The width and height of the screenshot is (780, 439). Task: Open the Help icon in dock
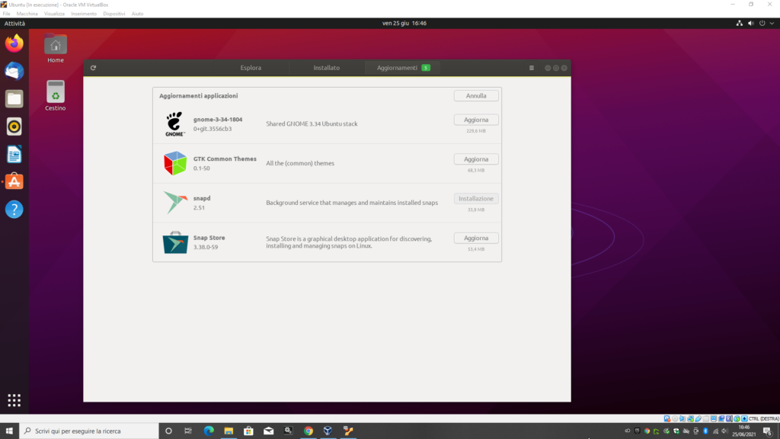pyautogui.click(x=14, y=209)
